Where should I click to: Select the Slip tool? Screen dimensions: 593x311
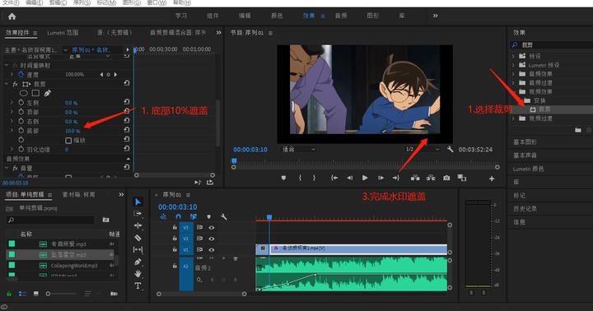(x=138, y=250)
